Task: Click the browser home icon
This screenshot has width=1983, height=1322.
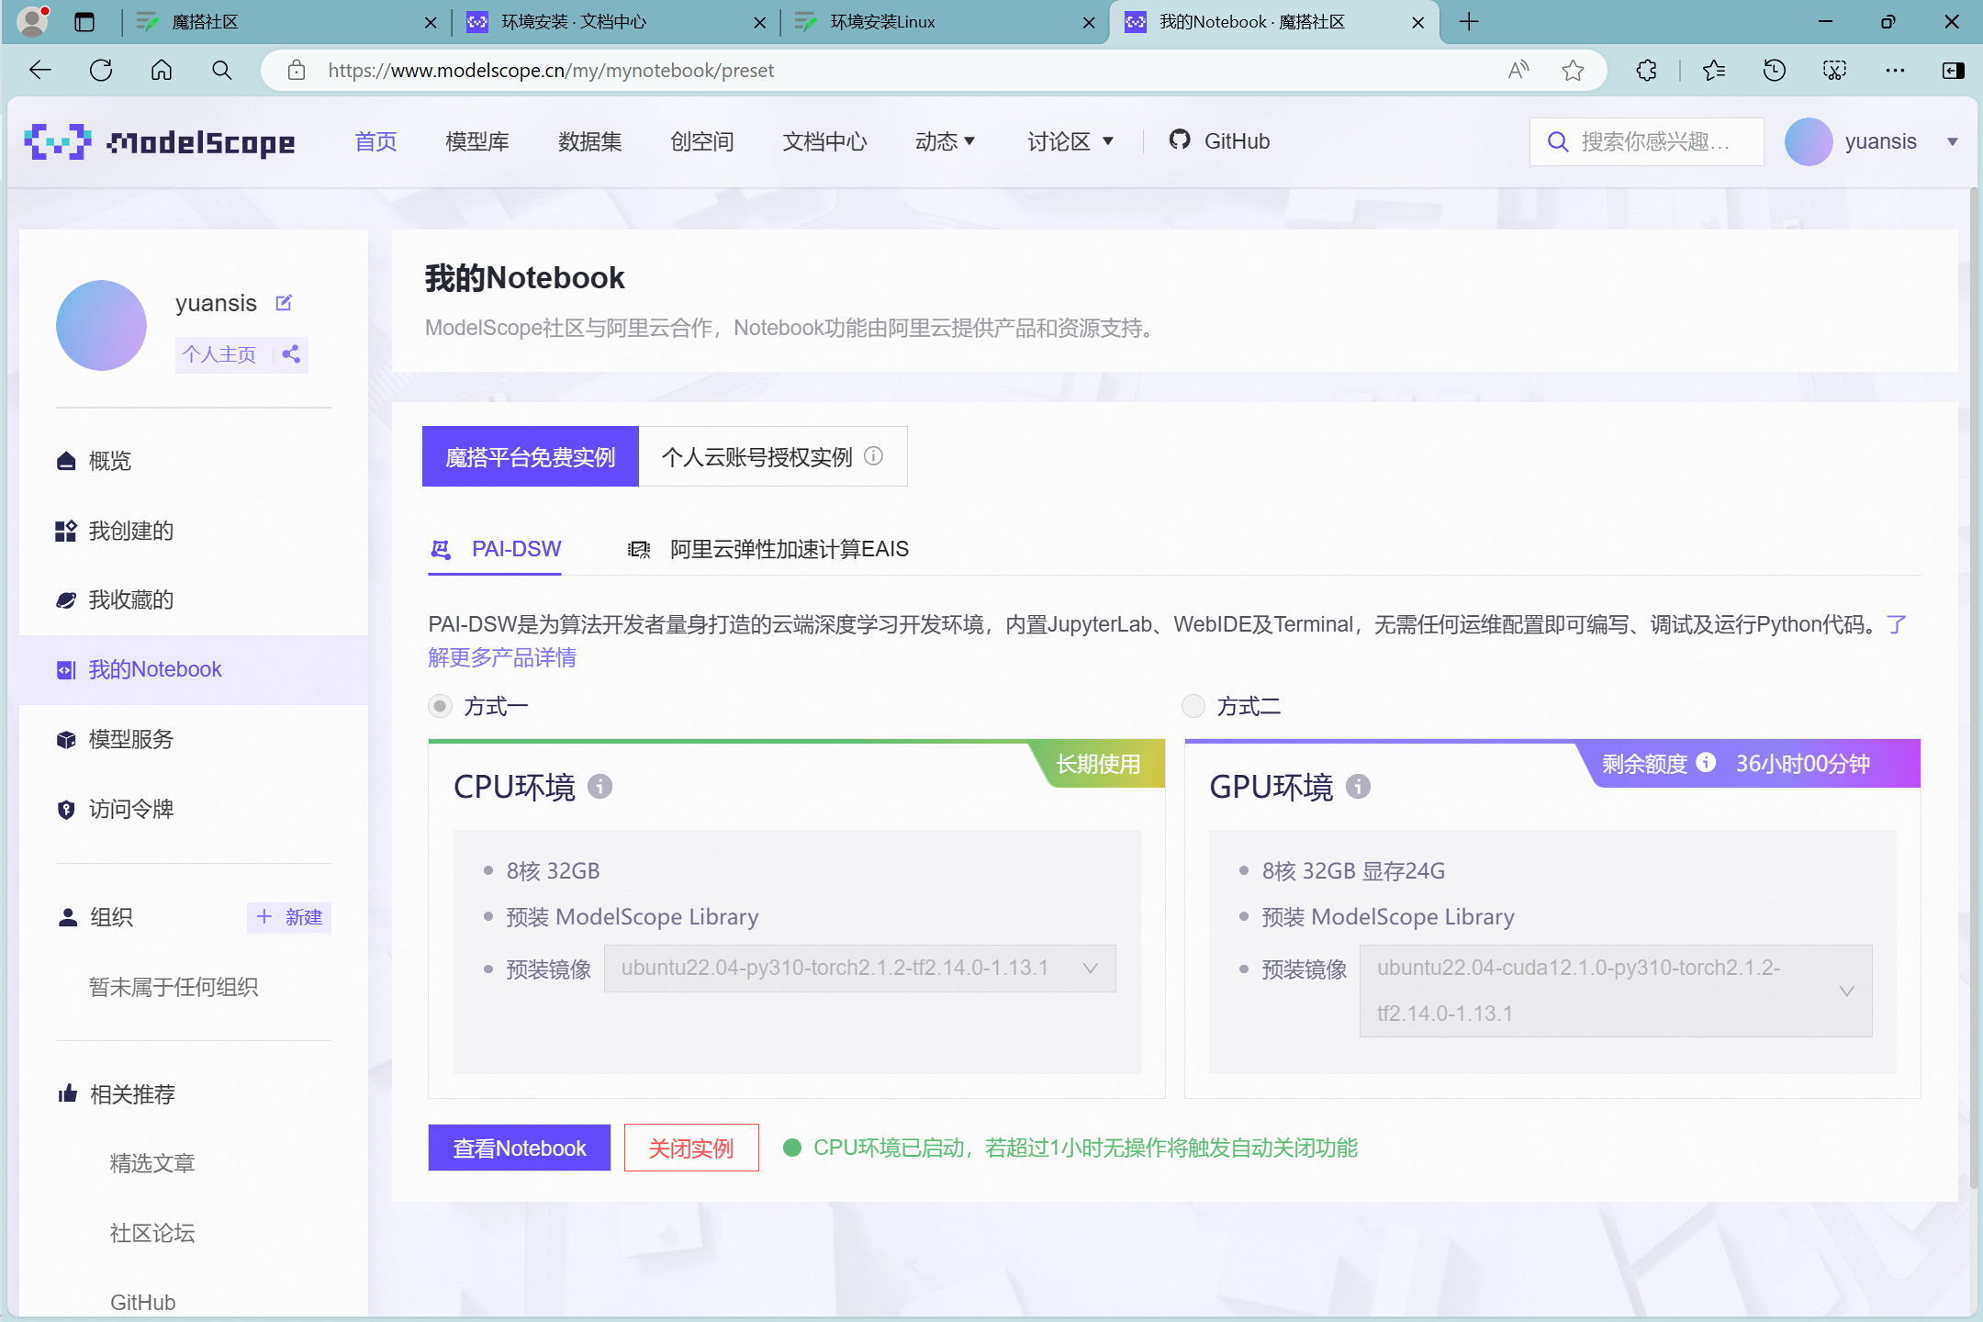Action: [x=162, y=70]
